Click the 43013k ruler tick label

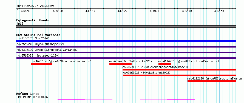click(155, 11)
